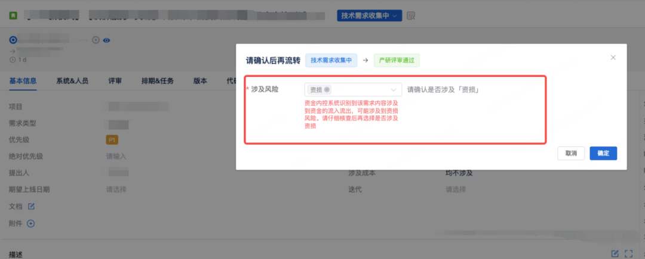Click the P1 priority badge
Screen dimensions: 645x259
[112, 140]
